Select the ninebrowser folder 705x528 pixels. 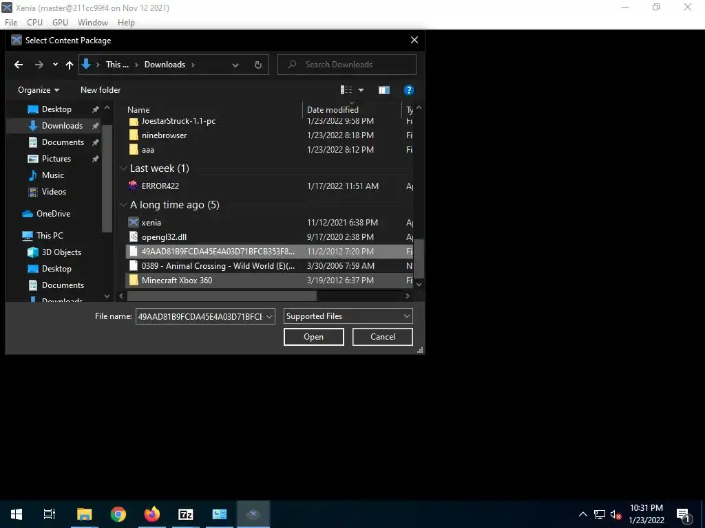coord(164,135)
